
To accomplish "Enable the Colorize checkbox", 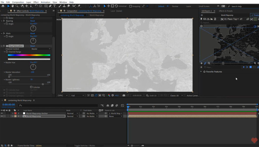I will pyautogui.click(x=31, y=87).
